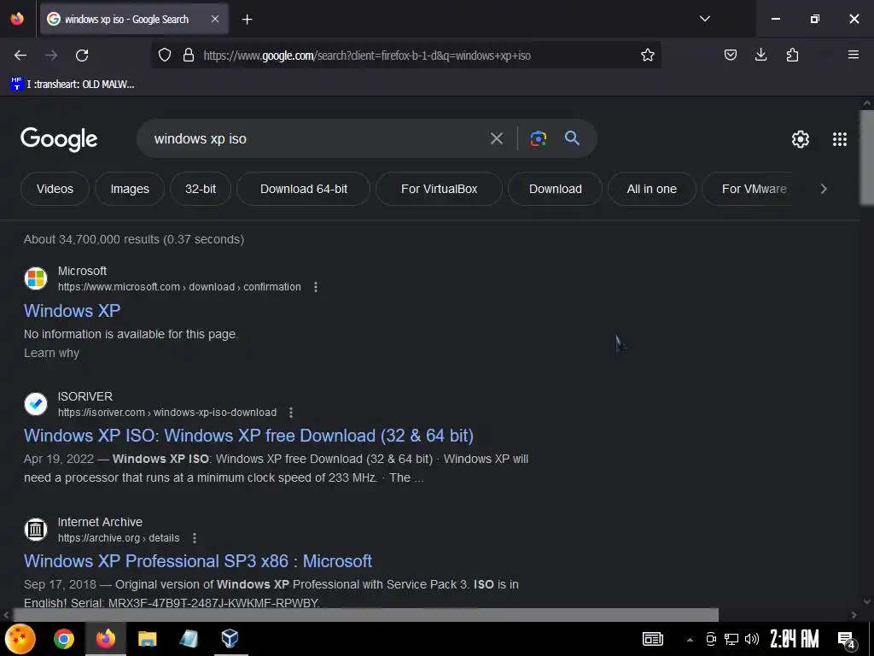
Task: Submit search with magnifier icon
Action: [572, 138]
